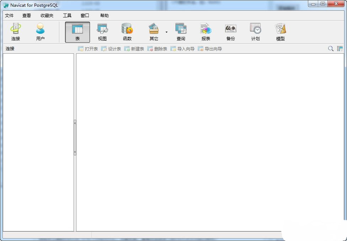Click the 新建表 (New Table) button
This screenshot has height=241, width=347.
tap(134, 49)
